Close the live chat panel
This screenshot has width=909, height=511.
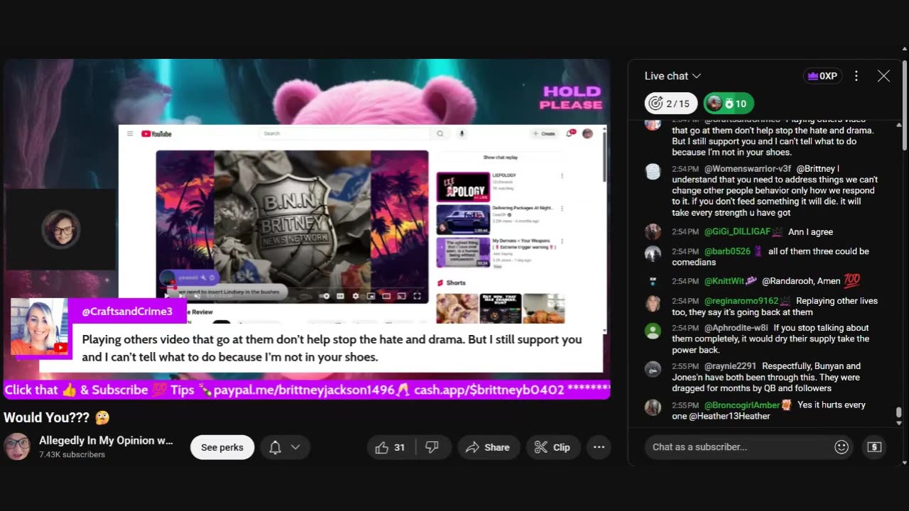[883, 76]
